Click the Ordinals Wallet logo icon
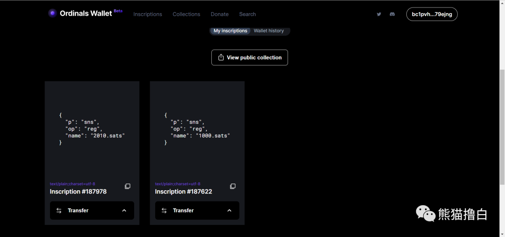 click(52, 13)
